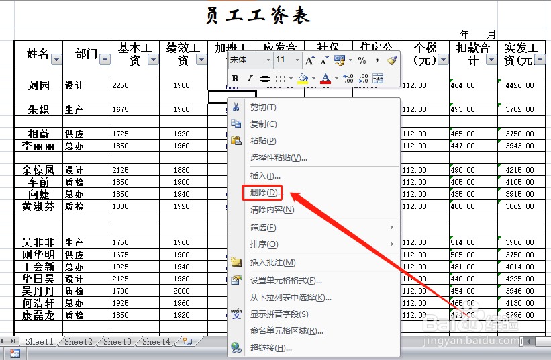Image resolution: width=551 pixels, height=360 pixels.
Task: Click Merge and Center icon
Action: (x=378, y=79)
